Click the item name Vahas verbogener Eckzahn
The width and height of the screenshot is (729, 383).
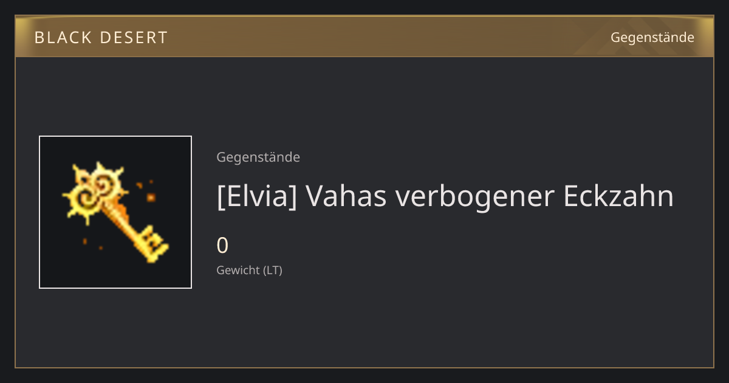489,196
